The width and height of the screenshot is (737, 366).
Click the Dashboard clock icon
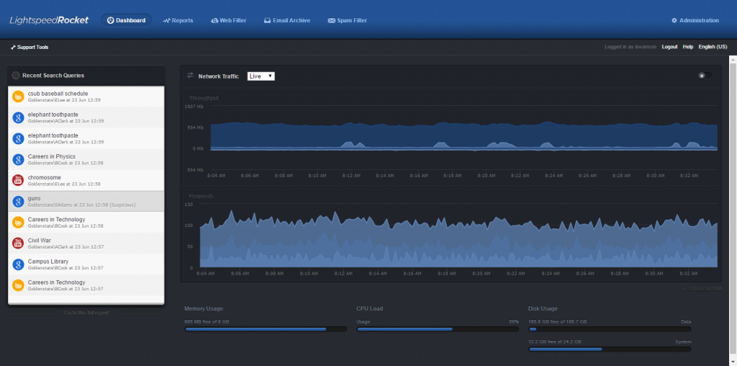tap(111, 20)
